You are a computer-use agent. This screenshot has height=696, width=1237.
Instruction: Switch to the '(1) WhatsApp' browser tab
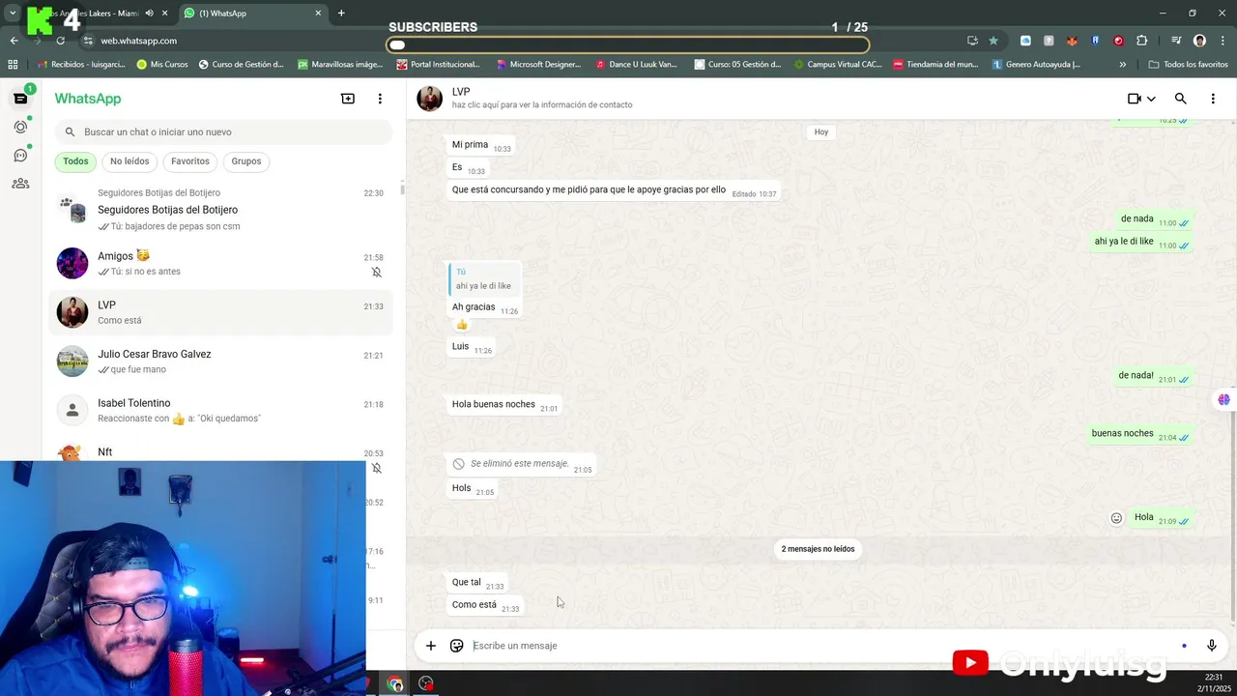[252, 14]
